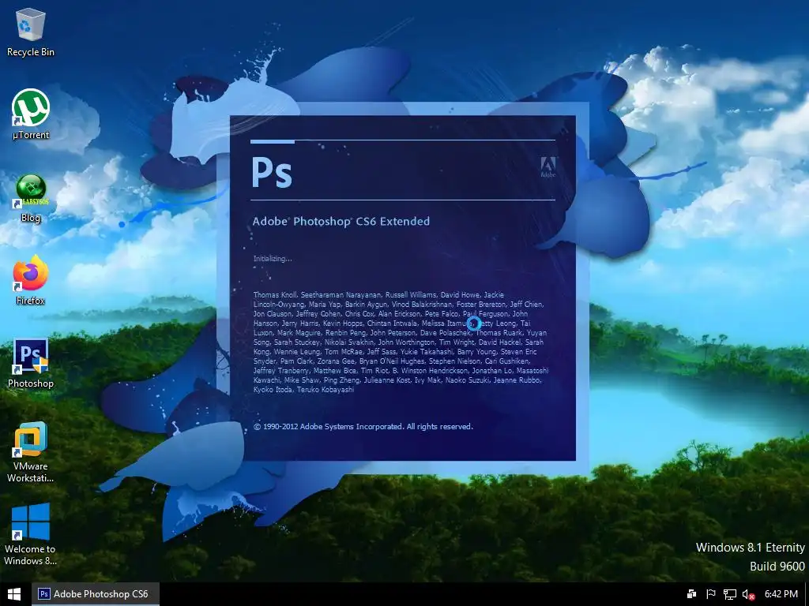Select the Firefox desktop shortcut
The image size is (809, 606).
[31, 280]
